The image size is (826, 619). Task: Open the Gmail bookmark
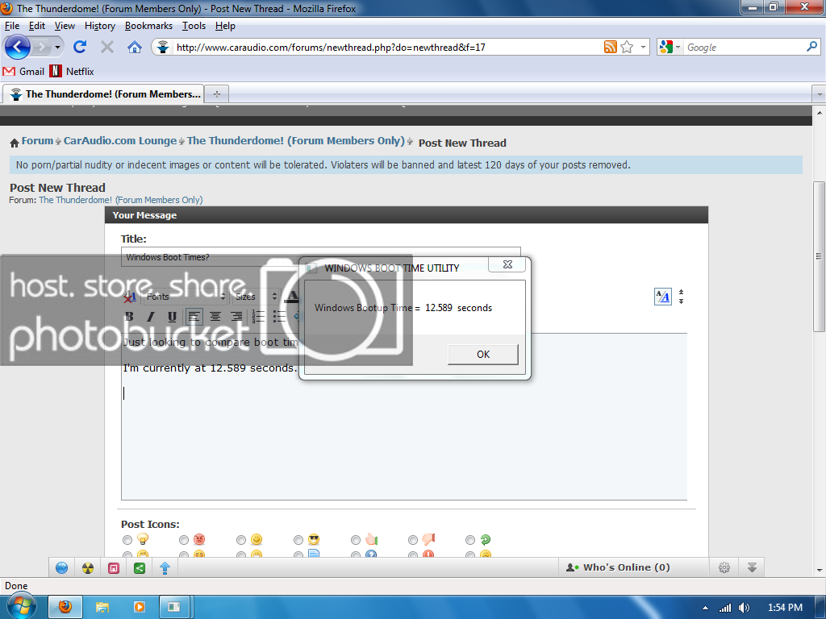tap(23, 71)
